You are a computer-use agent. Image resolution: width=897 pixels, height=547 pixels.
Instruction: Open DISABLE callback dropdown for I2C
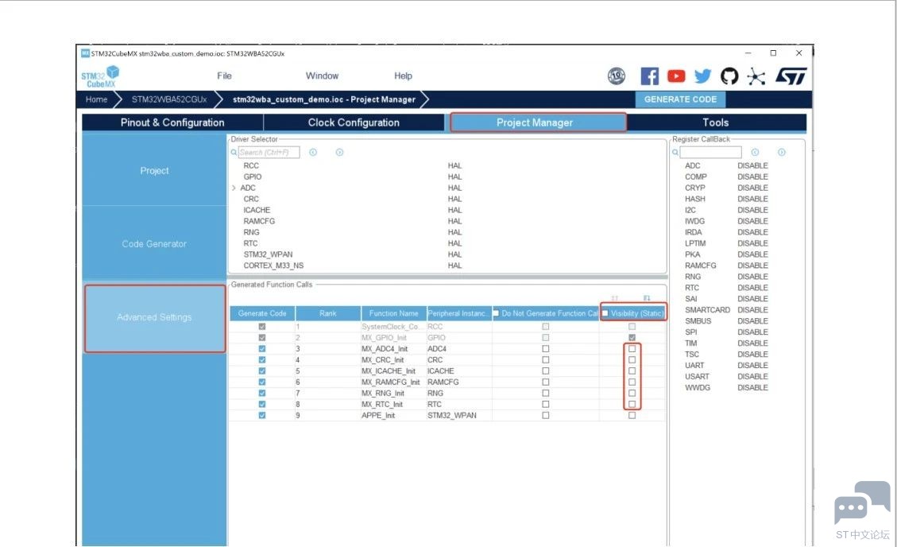752,210
